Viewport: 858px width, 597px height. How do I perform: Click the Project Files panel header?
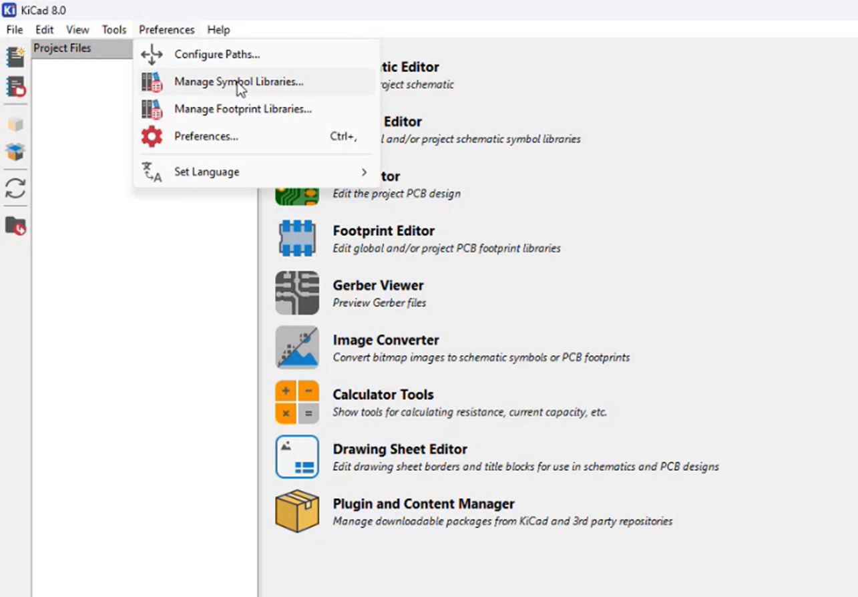[82, 48]
